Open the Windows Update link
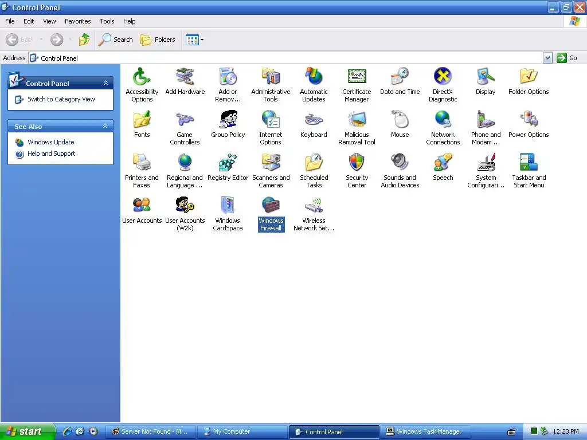This screenshot has height=440, width=587. [x=51, y=142]
